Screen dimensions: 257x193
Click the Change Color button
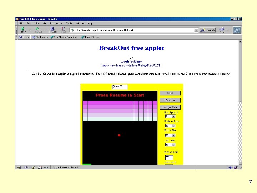170,107
